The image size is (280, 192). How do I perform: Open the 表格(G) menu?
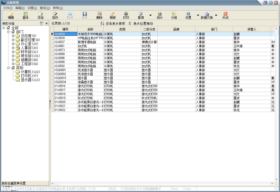click(58, 8)
